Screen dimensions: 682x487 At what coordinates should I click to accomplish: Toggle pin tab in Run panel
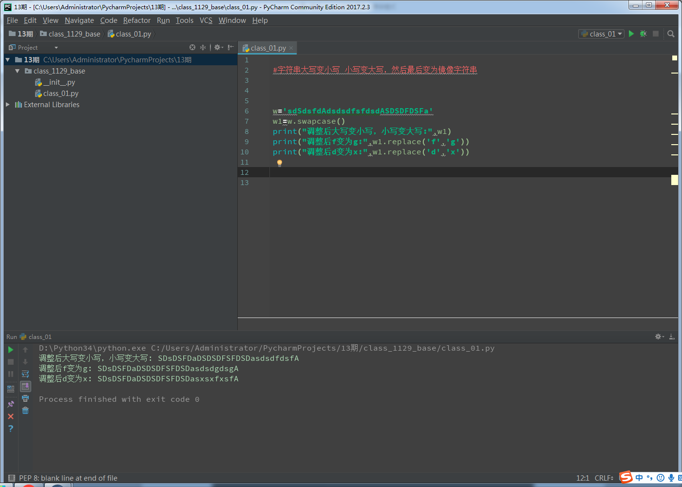click(x=11, y=404)
